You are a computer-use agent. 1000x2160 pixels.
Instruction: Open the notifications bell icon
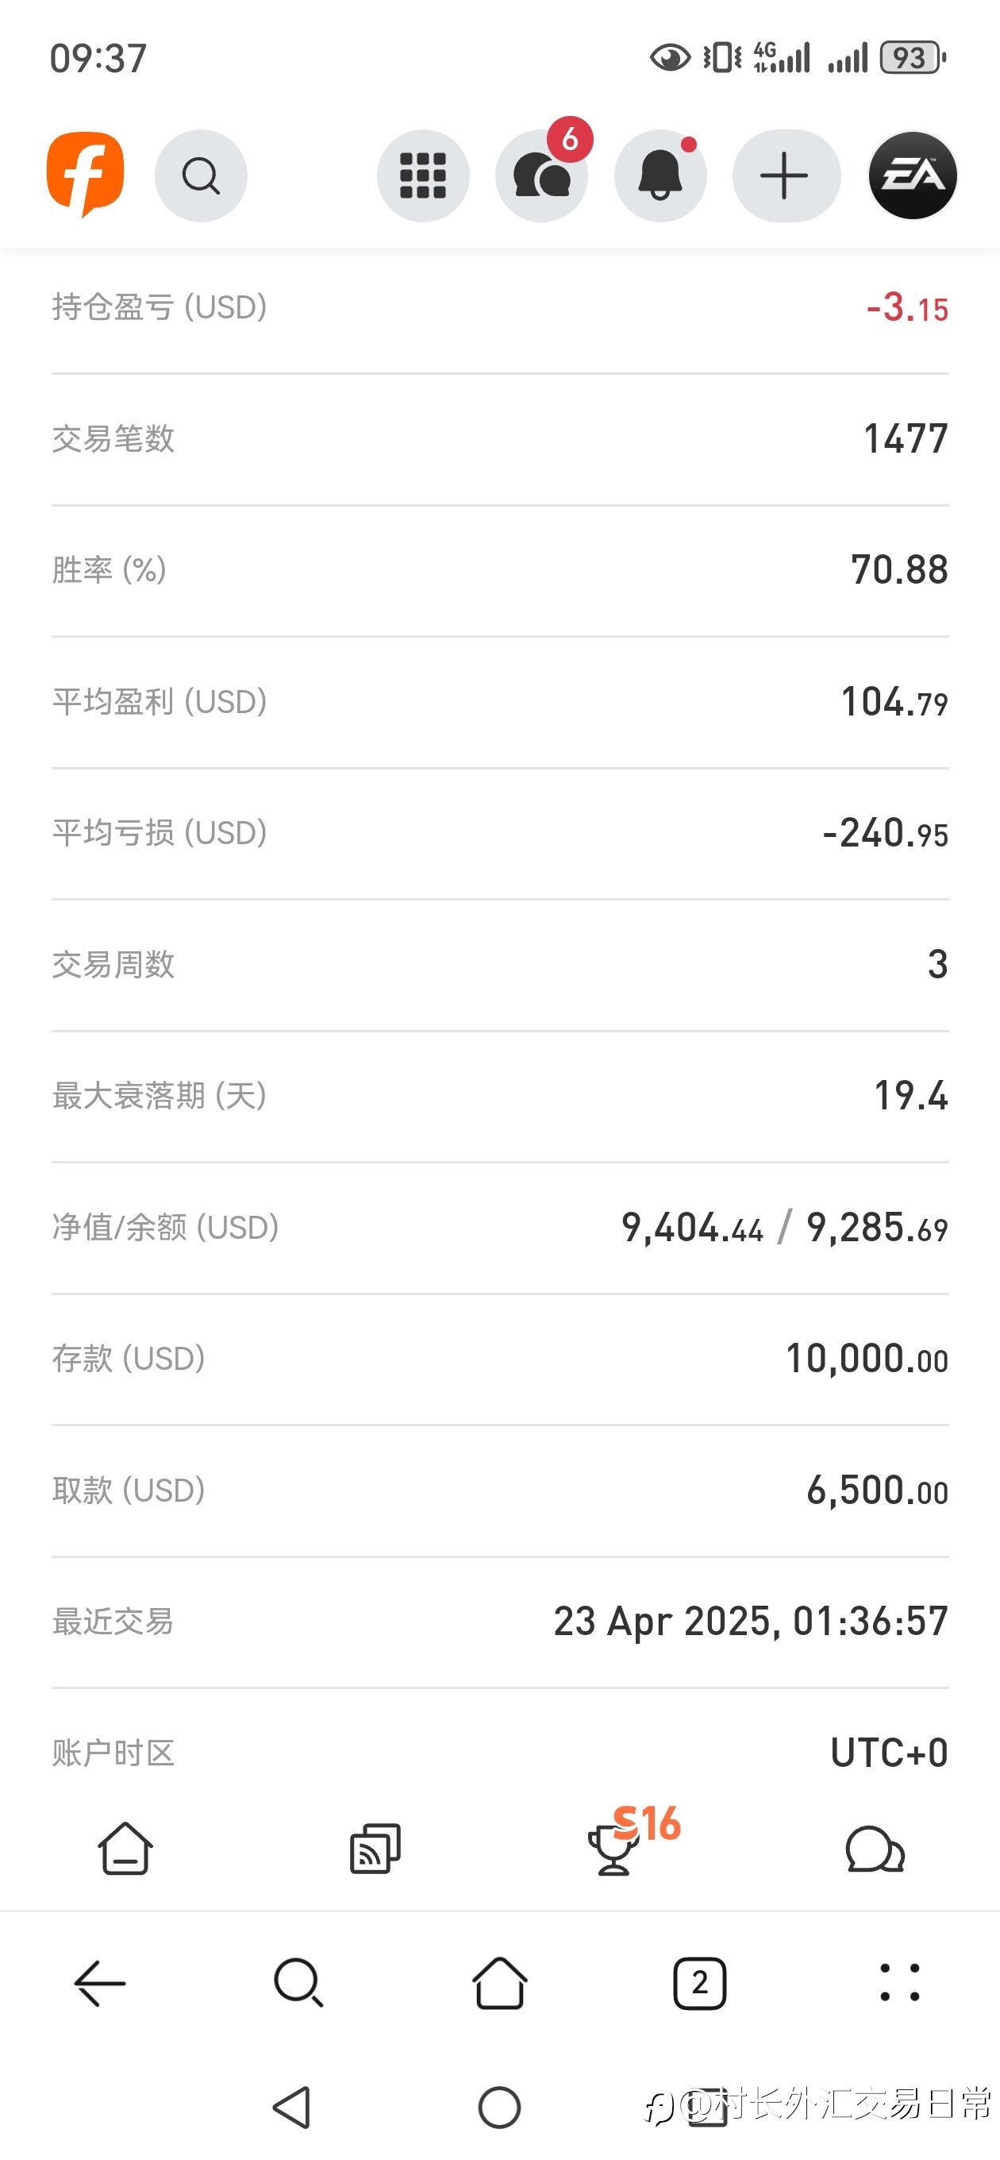point(660,175)
